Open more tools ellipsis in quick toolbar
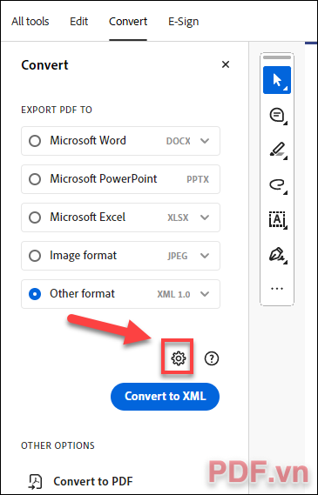318x495 pixels. point(277,288)
